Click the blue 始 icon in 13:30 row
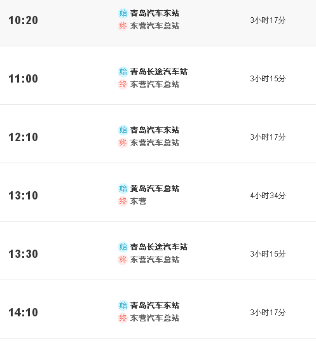 (123, 247)
